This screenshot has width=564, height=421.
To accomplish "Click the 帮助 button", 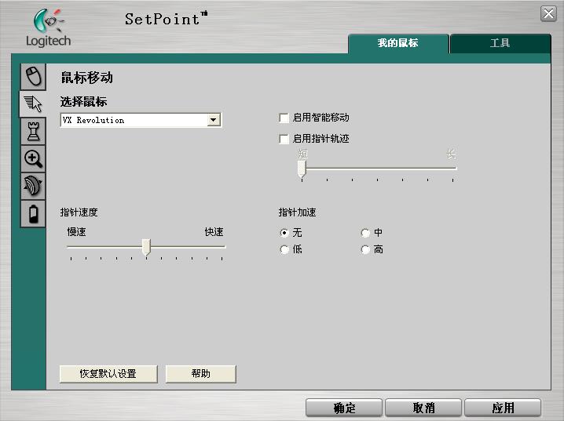I will coord(201,374).
